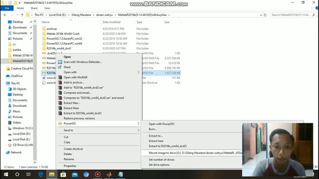Open Windows 10 (C:) drive in sidebar
This screenshot has width=319, height=179.
(20, 128)
